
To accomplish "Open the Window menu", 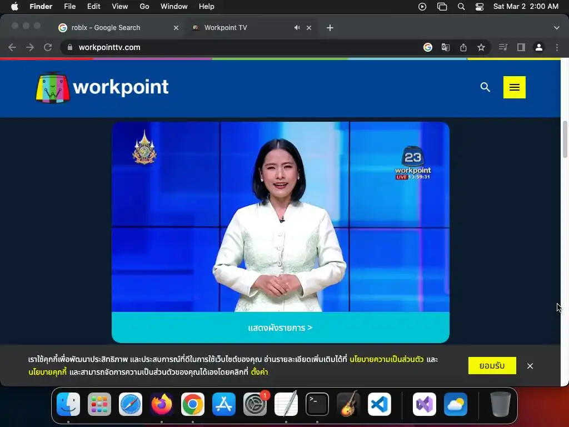I will [x=174, y=7].
